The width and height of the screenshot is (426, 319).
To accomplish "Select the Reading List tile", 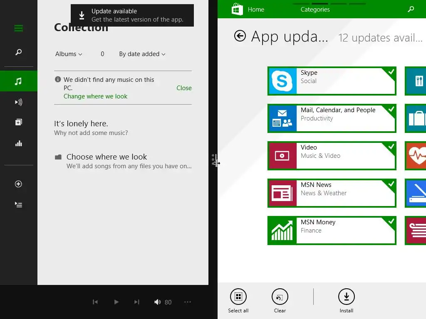I will click(416, 231).
